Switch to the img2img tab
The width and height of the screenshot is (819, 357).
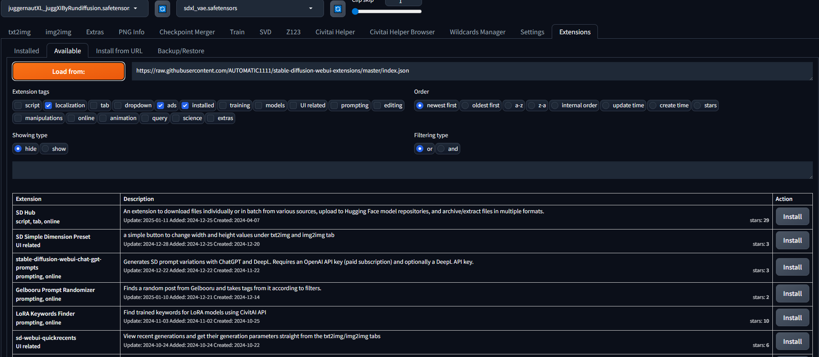58,32
